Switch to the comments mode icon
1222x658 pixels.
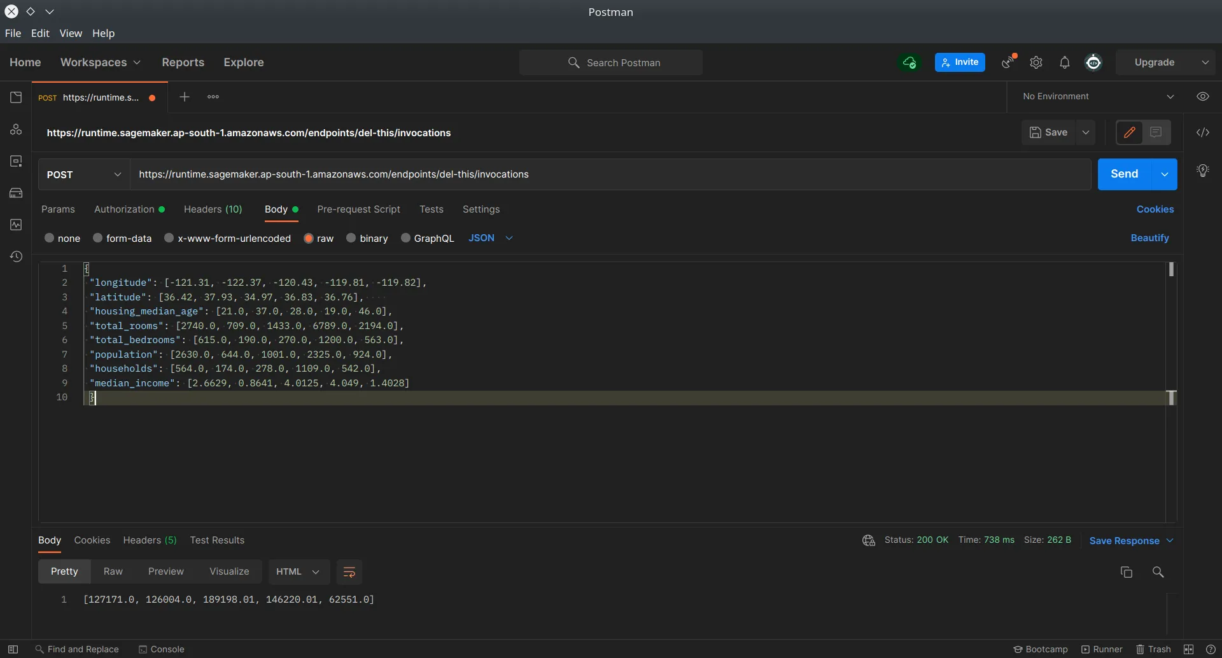[x=1156, y=132]
